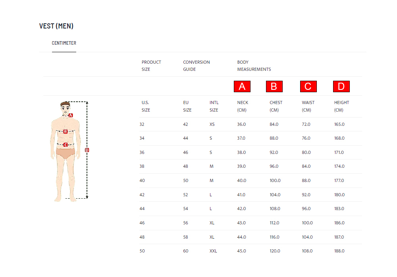The image size is (397, 277).
Task: Click waist value 80.0
Action: 306,152
